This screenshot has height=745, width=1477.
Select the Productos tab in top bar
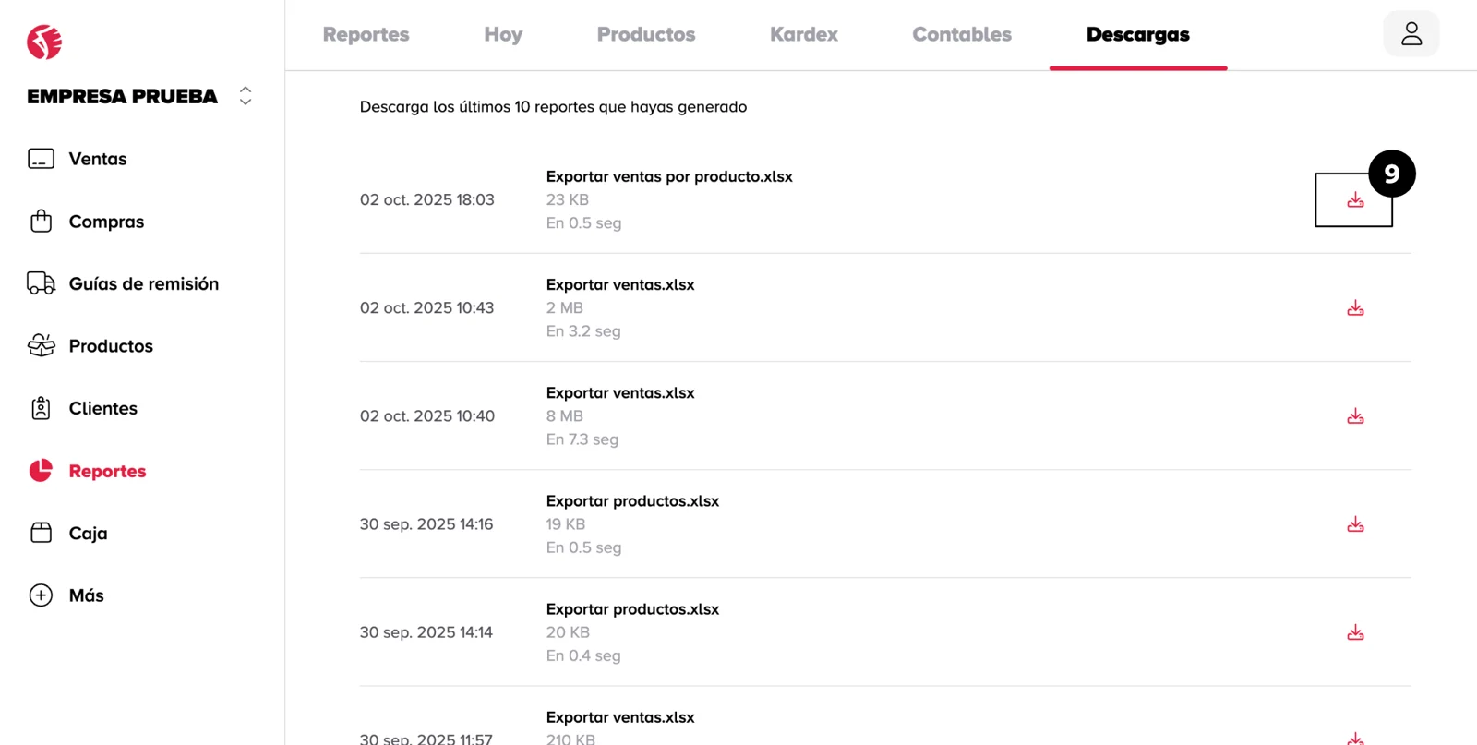[645, 35]
